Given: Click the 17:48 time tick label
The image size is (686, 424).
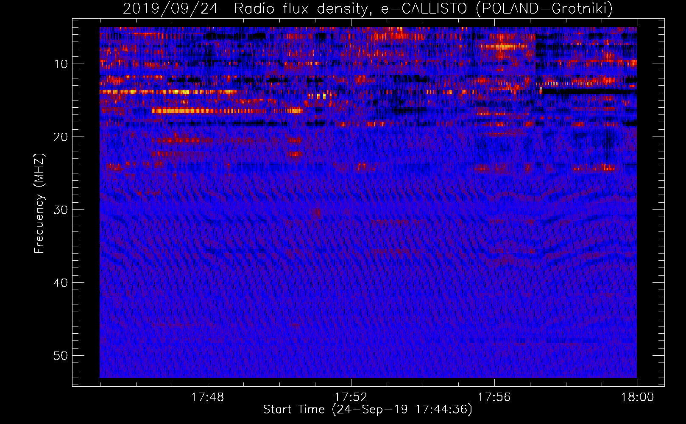Looking at the screenshot, I should coord(207,397).
